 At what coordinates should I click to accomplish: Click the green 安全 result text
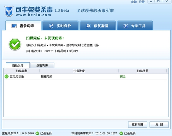(123, 77)
